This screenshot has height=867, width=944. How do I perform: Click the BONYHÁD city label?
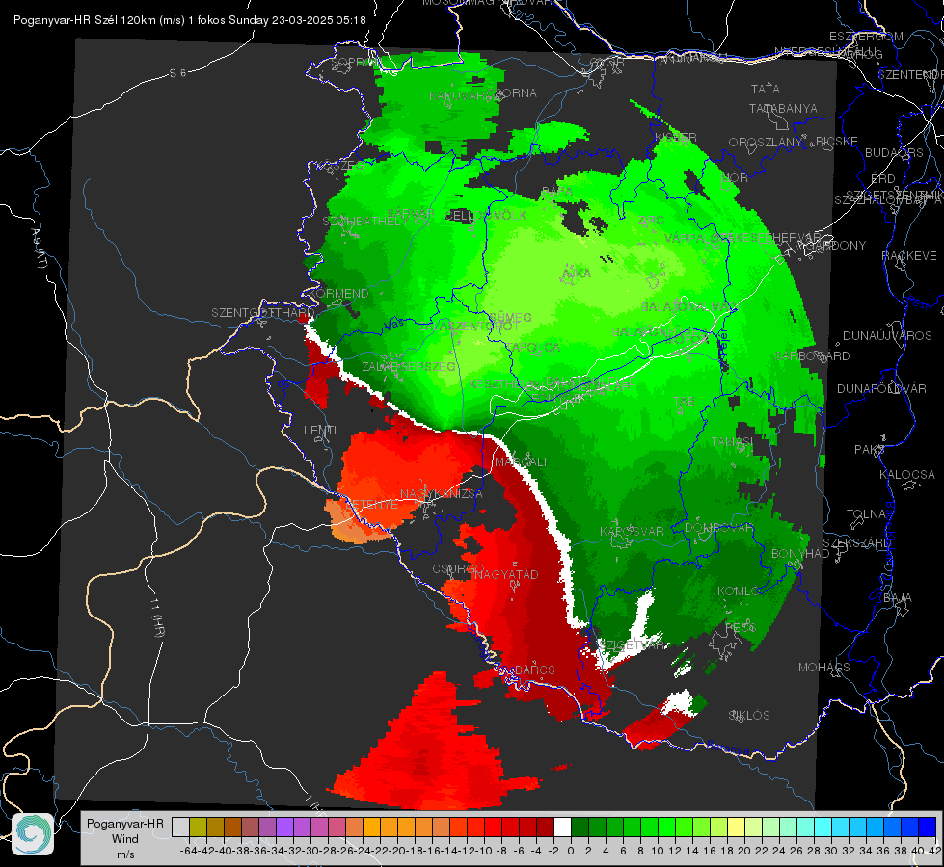coord(800,554)
